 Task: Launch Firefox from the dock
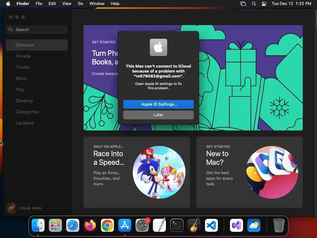point(90,225)
